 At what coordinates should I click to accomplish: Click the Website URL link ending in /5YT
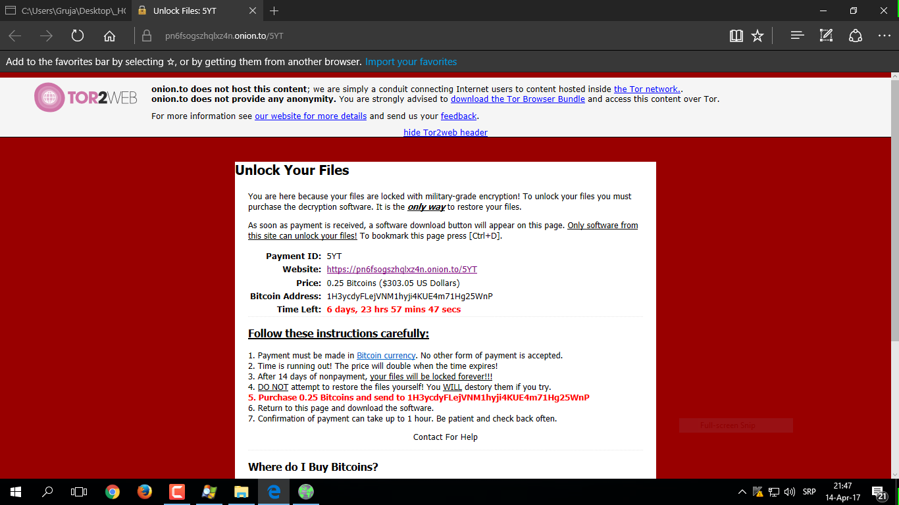pyautogui.click(x=402, y=270)
